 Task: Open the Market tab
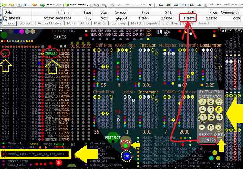click(136, 23)
